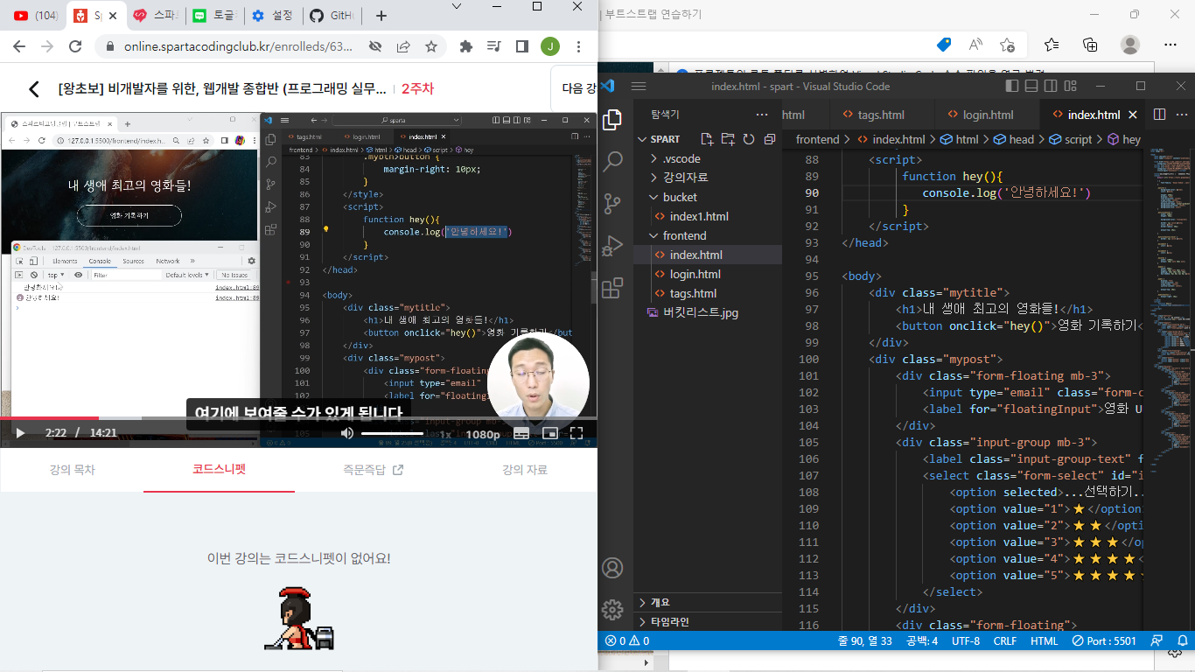Screen dimensions: 1195x672
Task: Collapse all folders in SPART explorer
Action: [x=770, y=139]
